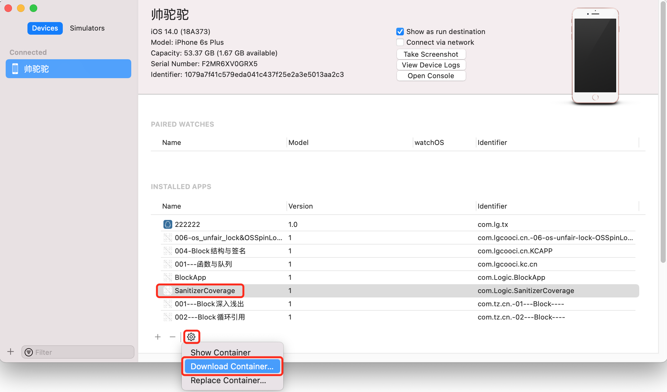Click the Installed Apps Identifier column header
Image resolution: width=667 pixels, height=392 pixels.
pos(492,206)
